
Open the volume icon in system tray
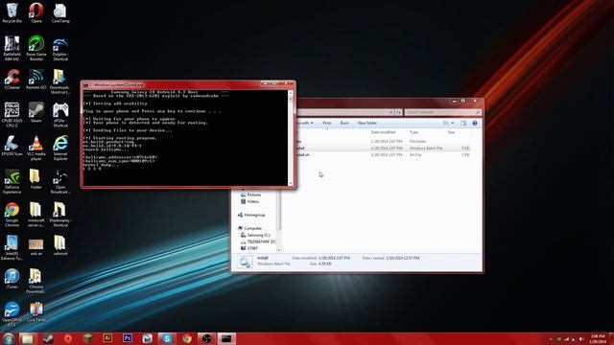point(581,339)
